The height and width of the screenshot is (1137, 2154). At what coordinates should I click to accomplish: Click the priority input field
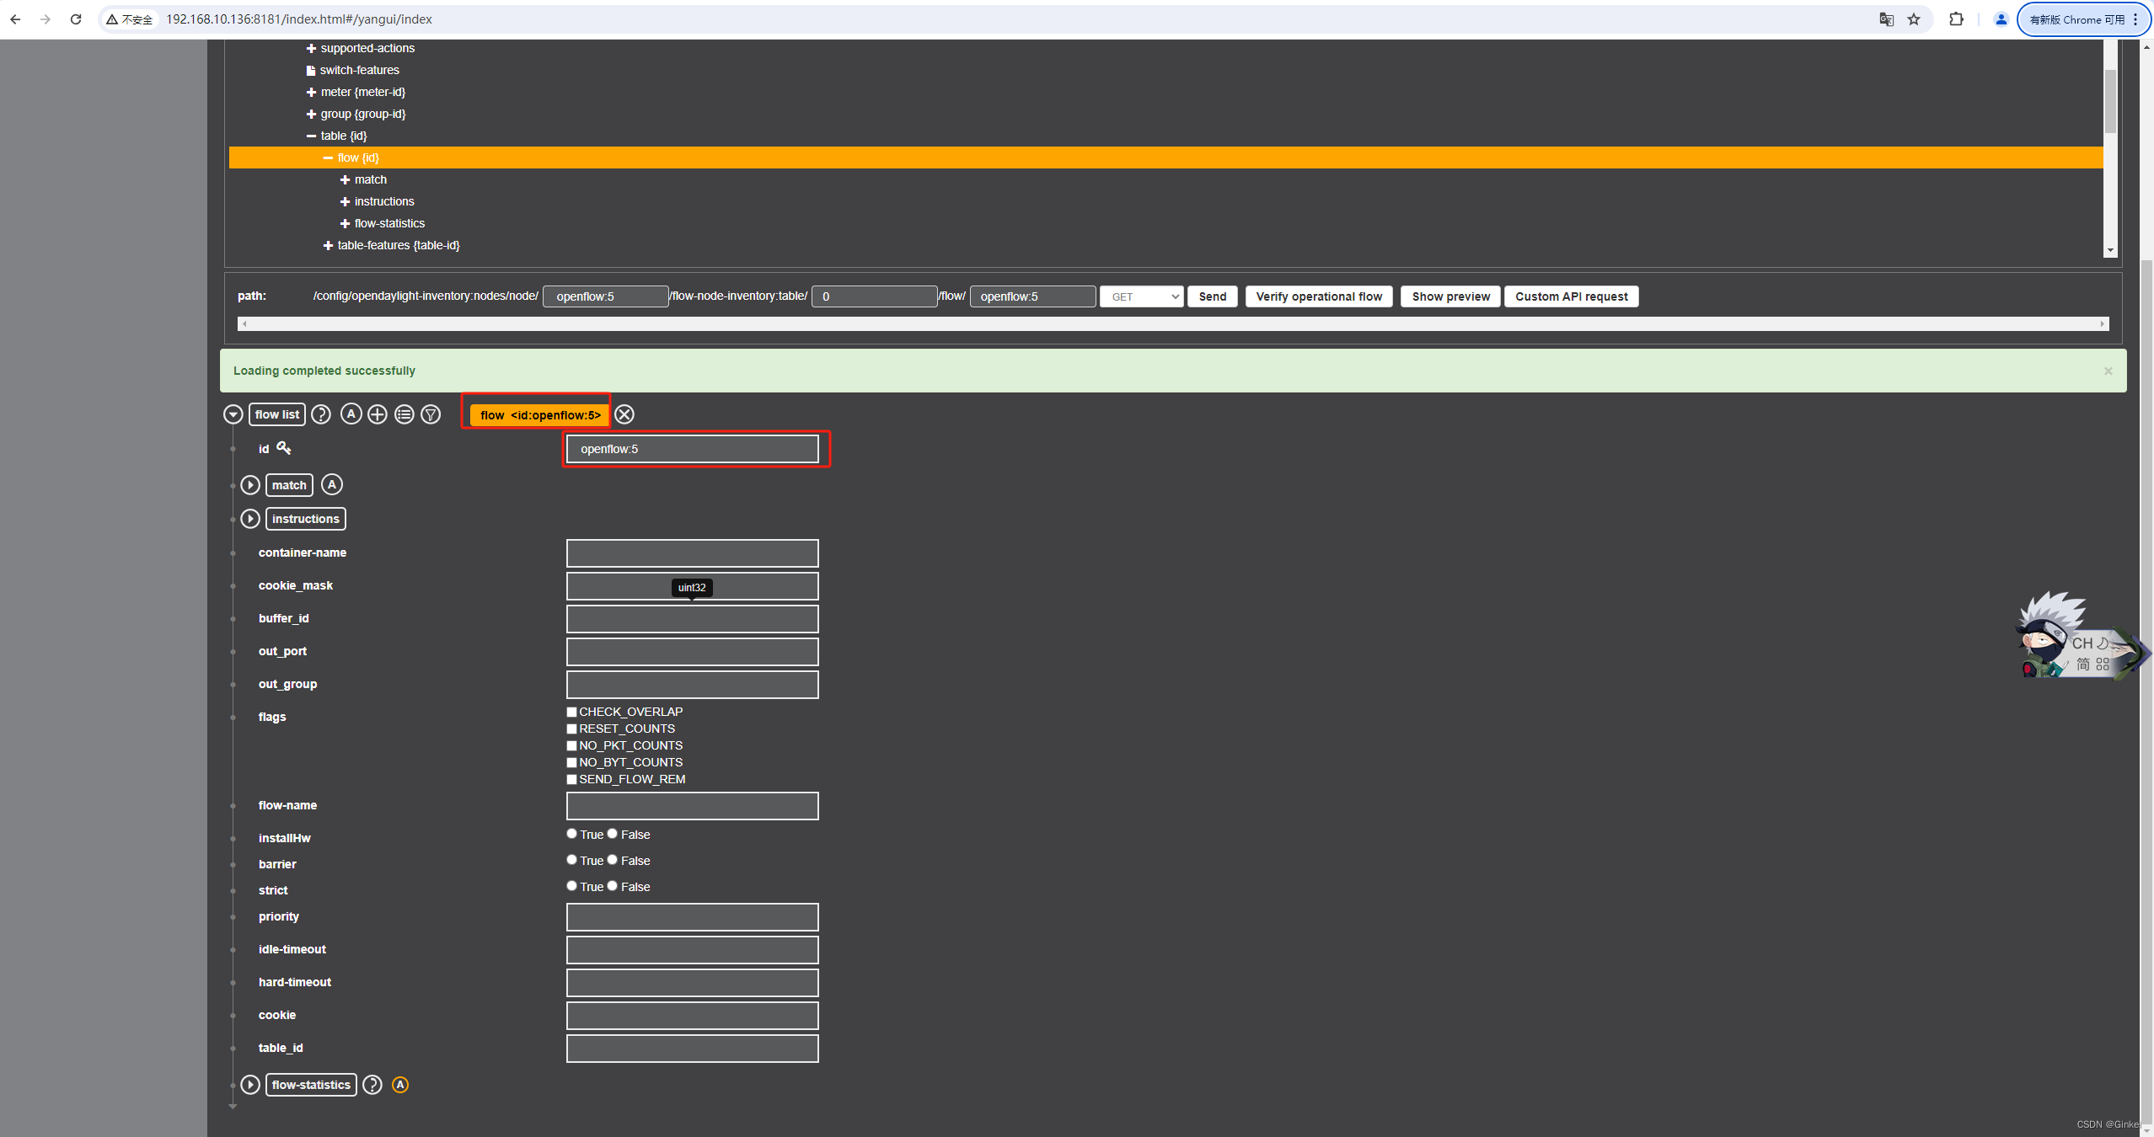pyautogui.click(x=692, y=916)
